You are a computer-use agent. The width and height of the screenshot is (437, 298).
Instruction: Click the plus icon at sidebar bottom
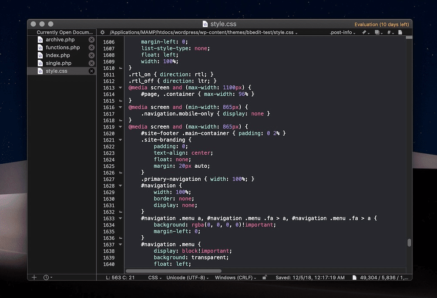[34, 278]
